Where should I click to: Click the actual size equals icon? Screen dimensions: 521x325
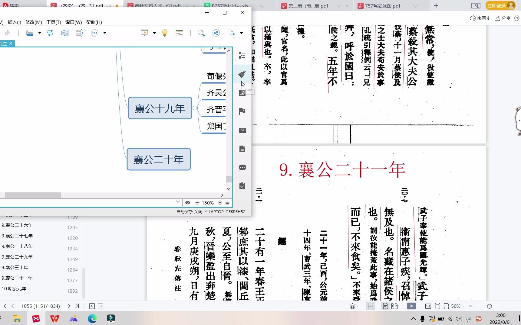tap(227, 203)
